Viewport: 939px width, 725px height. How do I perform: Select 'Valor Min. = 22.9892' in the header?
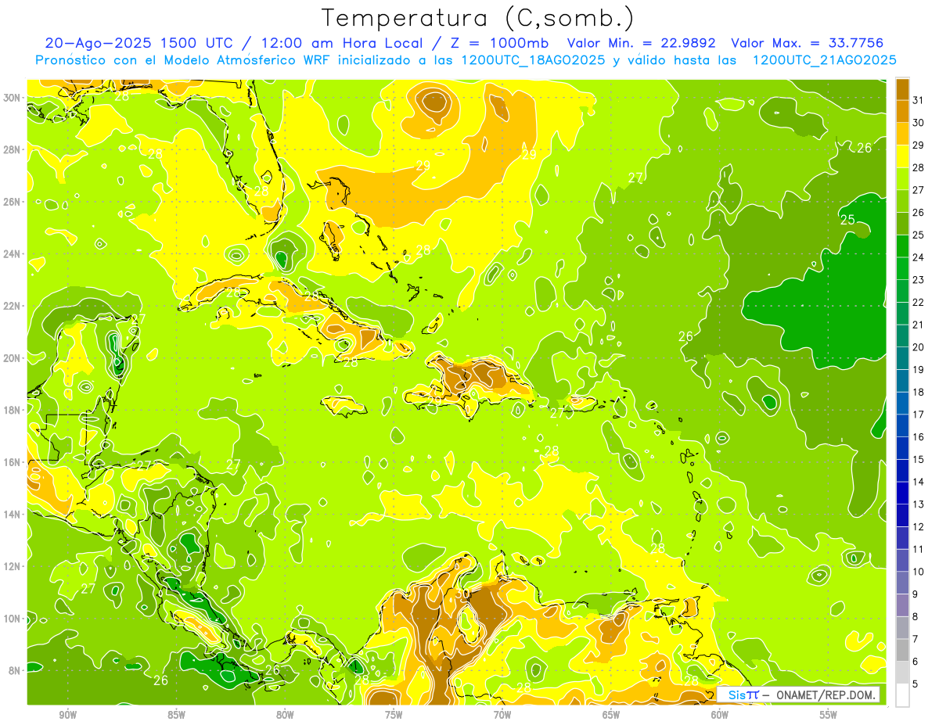pyautogui.click(x=642, y=43)
